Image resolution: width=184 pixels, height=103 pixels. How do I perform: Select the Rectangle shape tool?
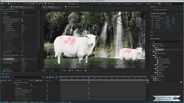pos(30,4)
